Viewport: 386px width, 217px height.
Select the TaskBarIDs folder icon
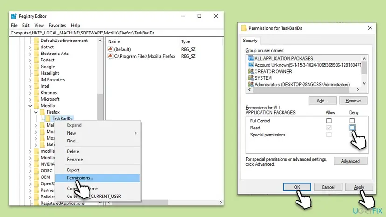tap(48, 119)
